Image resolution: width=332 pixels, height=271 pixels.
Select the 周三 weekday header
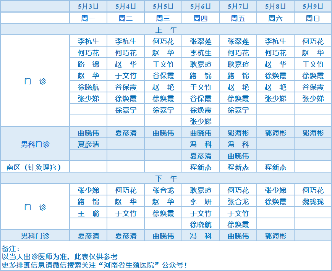point(163,18)
